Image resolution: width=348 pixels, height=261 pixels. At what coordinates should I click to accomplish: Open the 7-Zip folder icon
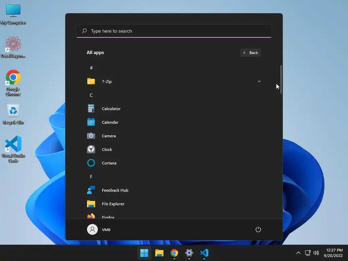(x=91, y=81)
